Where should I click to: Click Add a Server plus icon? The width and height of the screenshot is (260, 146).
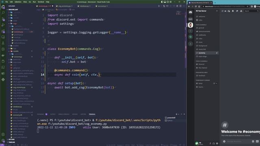(x=191, y=31)
